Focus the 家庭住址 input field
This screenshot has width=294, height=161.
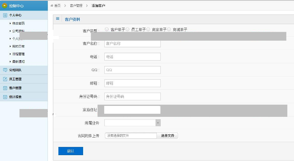click(132, 110)
